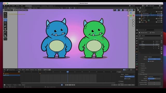Hide Monster Green in the outliner
Image resolution: width=166 pixels, height=93 pixels.
(160, 15)
